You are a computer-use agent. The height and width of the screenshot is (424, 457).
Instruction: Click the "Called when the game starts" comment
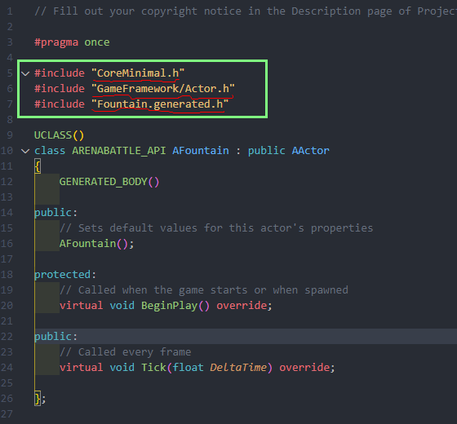coord(204,290)
